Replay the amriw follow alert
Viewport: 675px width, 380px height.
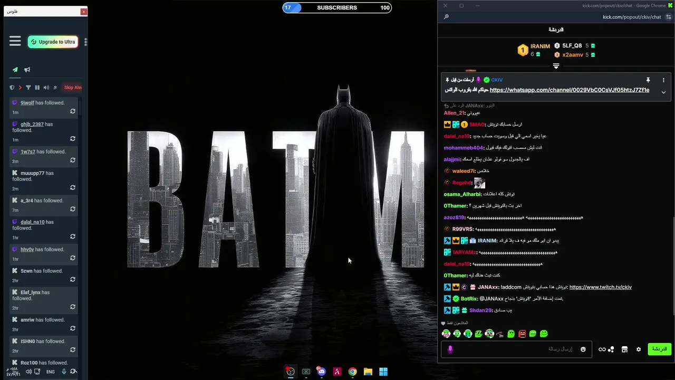(x=73, y=329)
